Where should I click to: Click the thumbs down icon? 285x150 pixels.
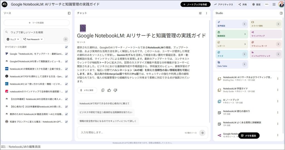(115, 90)
